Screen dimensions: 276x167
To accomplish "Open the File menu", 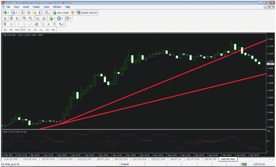I will pyautogui.click(x=8, y=7).
